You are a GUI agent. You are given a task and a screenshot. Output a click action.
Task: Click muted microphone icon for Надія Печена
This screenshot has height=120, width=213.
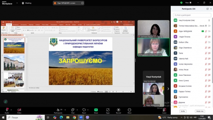[206, 37]
